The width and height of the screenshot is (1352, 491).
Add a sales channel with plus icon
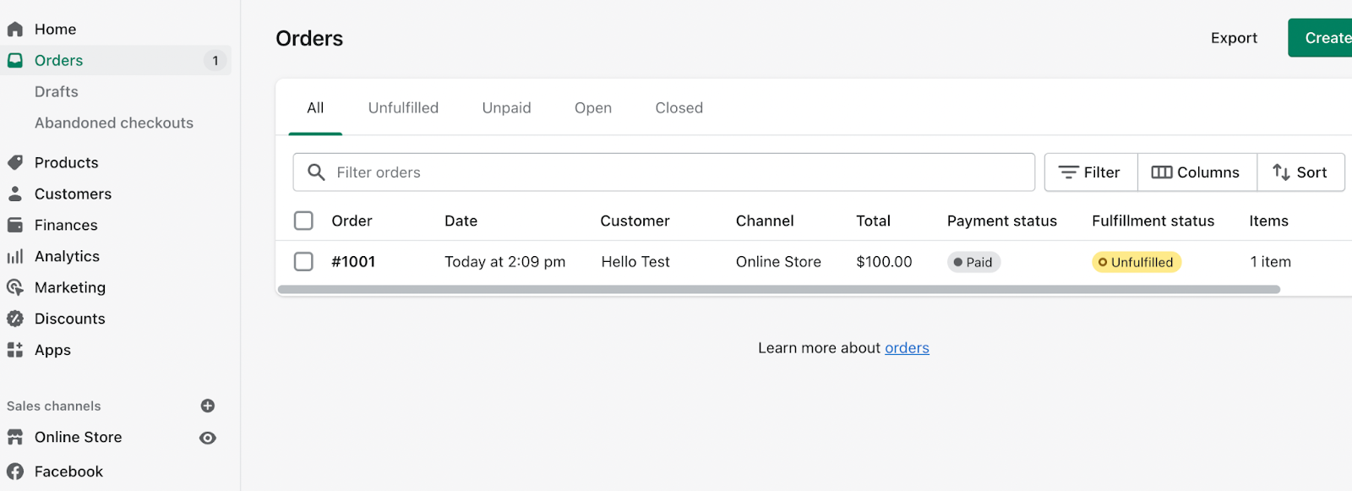click(208, 406)
